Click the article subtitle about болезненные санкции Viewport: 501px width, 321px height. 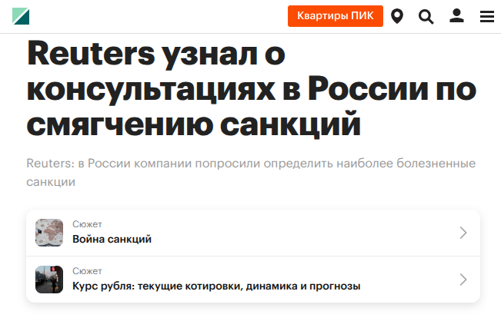(x=251, y=173)
